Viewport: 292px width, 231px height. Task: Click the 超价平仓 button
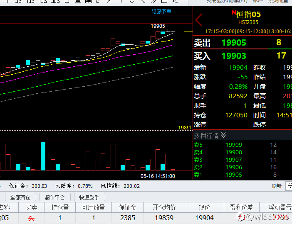[x=55, y=197]
